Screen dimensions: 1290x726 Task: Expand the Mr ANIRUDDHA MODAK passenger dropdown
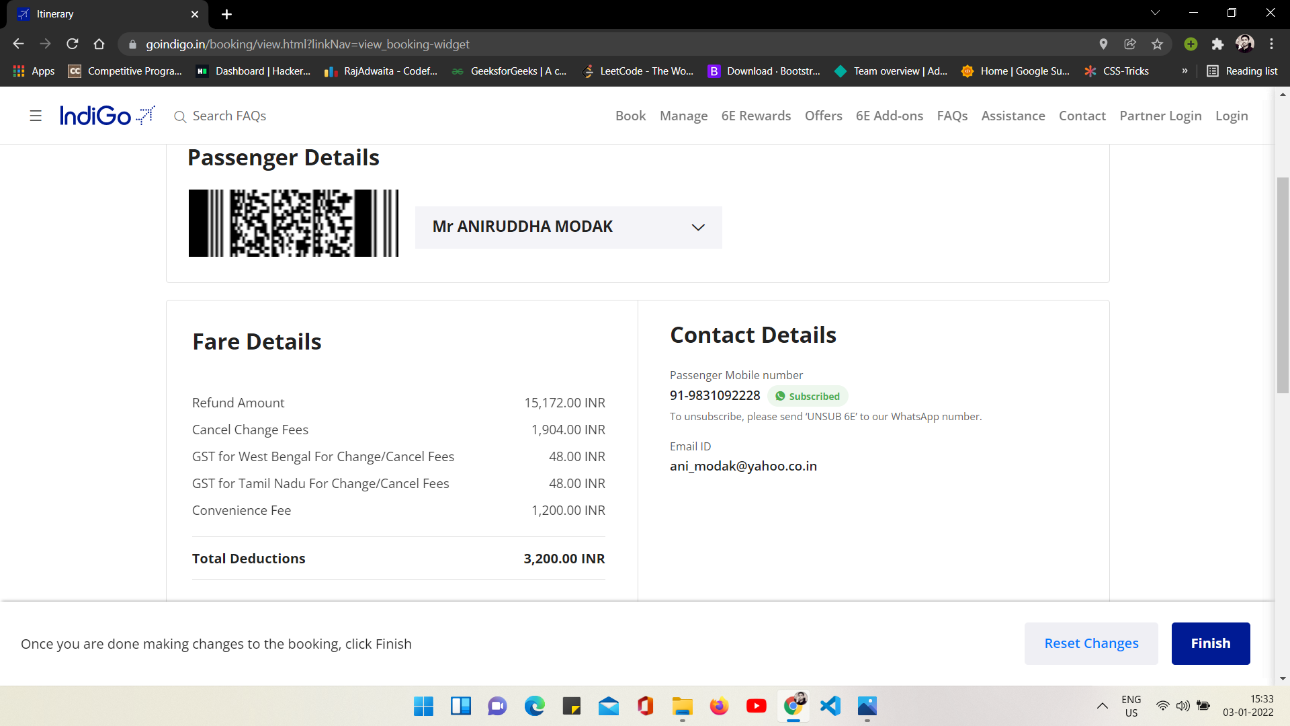coord(698,227)
